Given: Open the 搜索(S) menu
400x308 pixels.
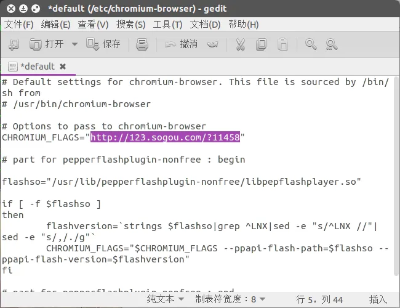Looking at the screenshot, I should 131,25.
